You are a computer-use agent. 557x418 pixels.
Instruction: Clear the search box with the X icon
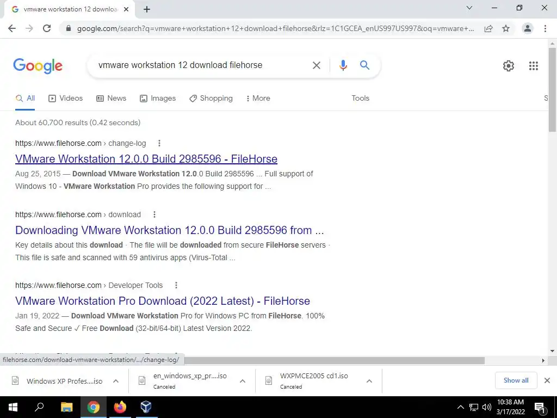click(316, 65)
